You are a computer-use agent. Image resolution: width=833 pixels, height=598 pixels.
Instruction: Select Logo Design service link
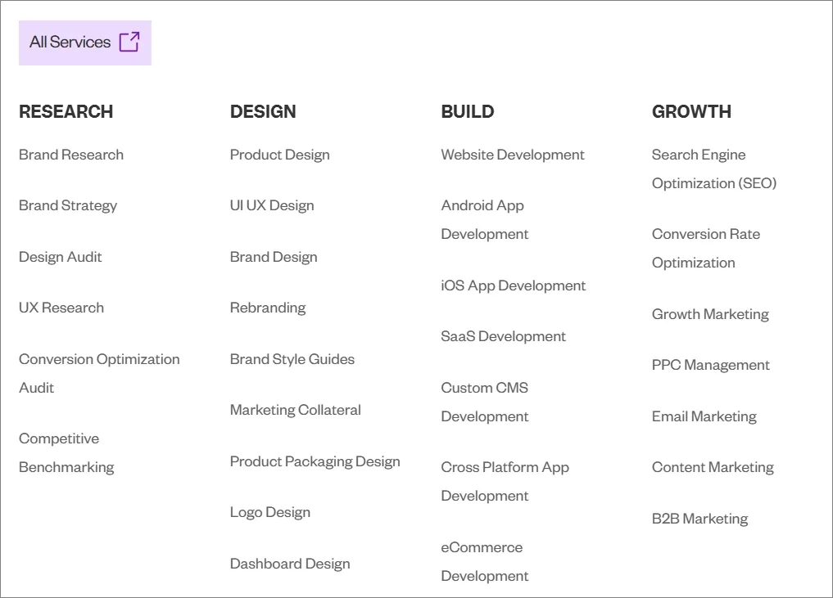[x=270, y=512]
